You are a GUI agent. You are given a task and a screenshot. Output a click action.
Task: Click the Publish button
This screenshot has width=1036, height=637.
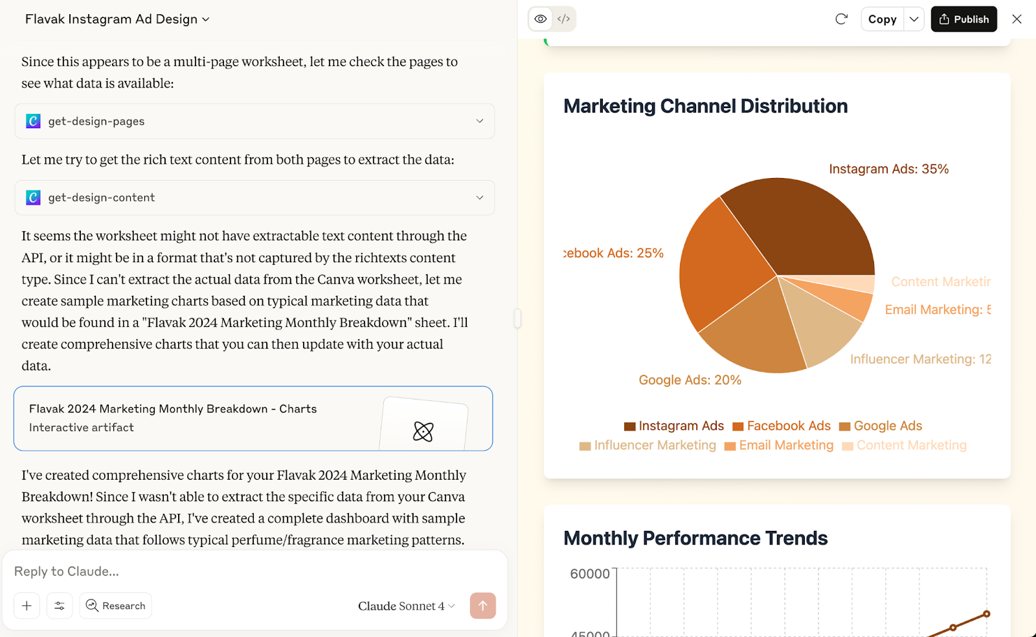(964, 19)
